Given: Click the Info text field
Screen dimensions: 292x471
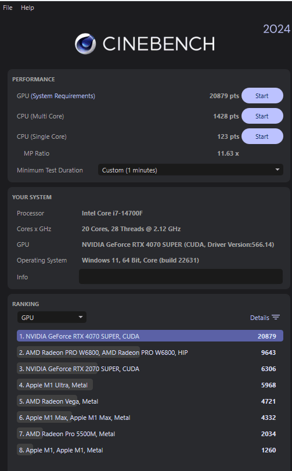Looking at the screenshot, I should [x=181, y=276].
